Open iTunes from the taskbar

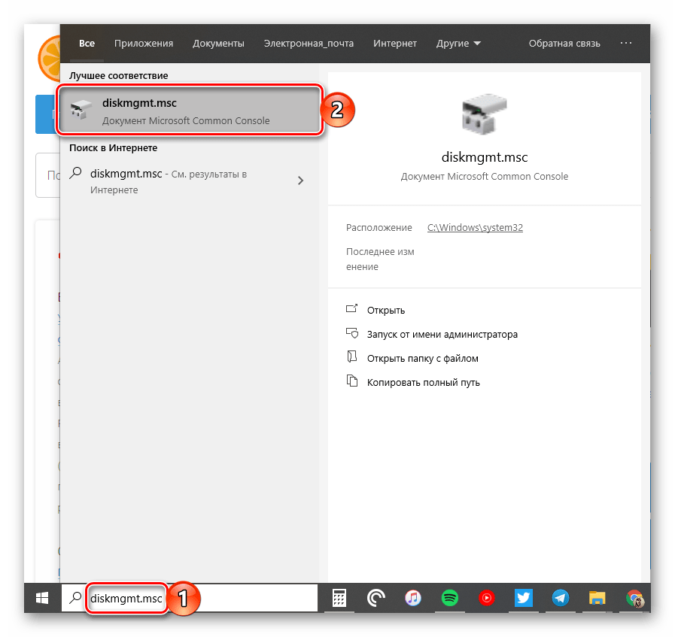point(413,598)
